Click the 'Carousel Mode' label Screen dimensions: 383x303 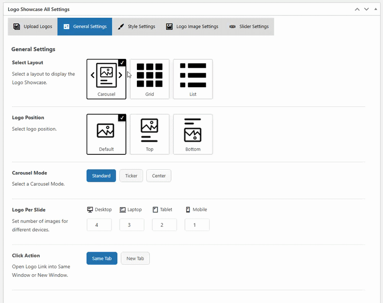tap(30, 173)
